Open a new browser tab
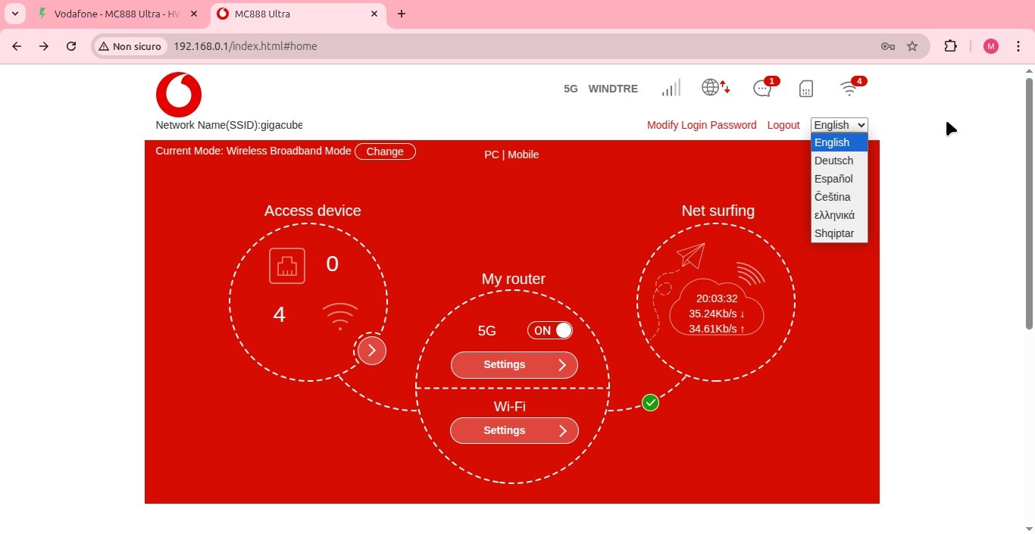The image size is (1035, 534). (402, 14)
